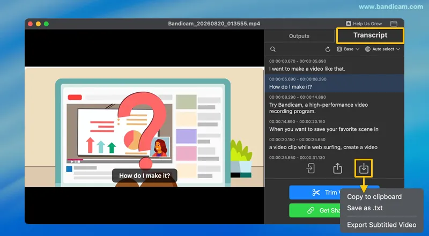Screen dimensions: 429x236
Task: Choose Save as .txt menu item
Action: [365, 208]
